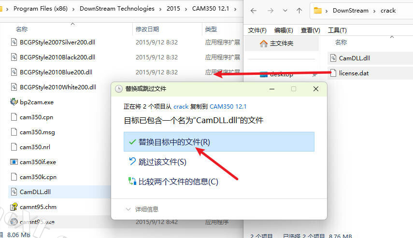
Task: Select cam350.cpn file name
Action: (x=37, y=117)
